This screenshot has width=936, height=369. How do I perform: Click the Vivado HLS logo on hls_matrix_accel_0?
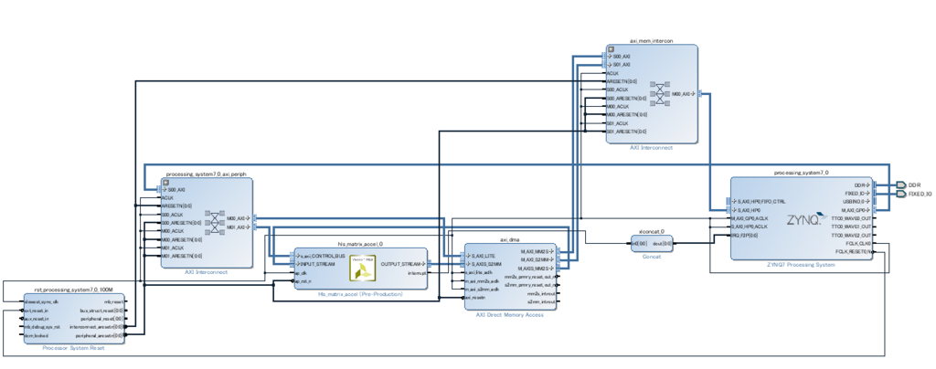363,269
